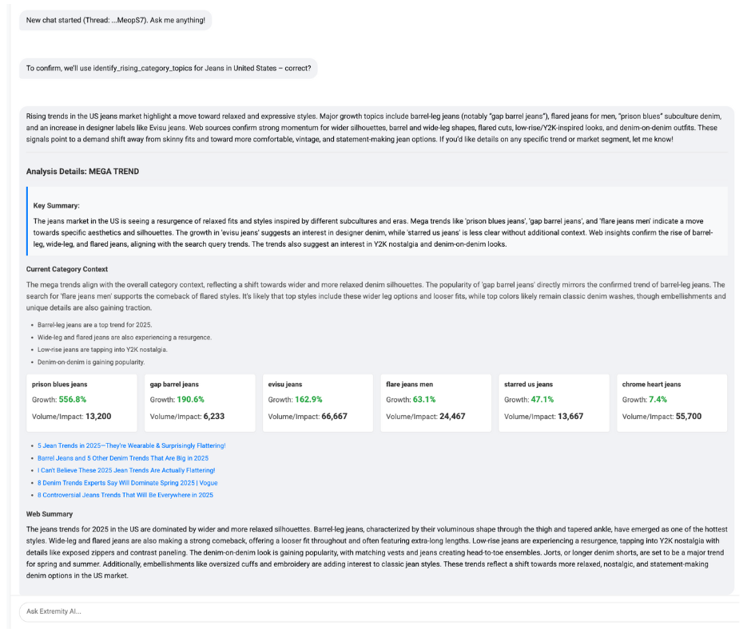
Task: Select the 'gap barrel jeans' trend card
Action: pos(200,403)
